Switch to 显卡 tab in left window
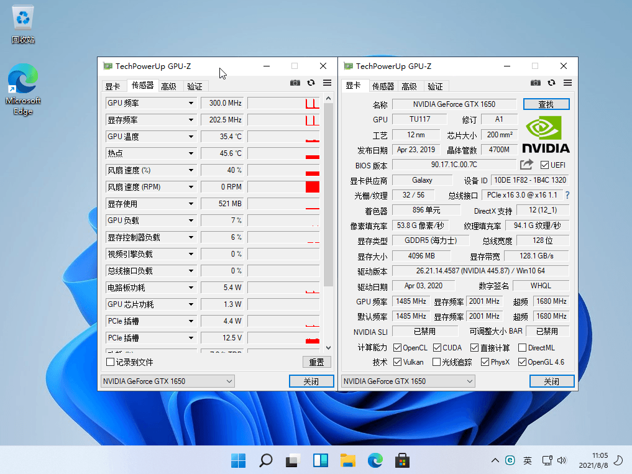Viewport: 632px width, 474px height. click(113, 86)
